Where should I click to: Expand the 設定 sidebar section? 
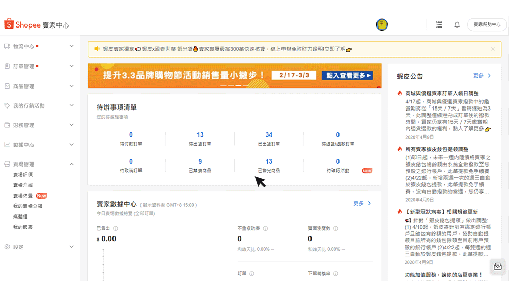[71, 247]
